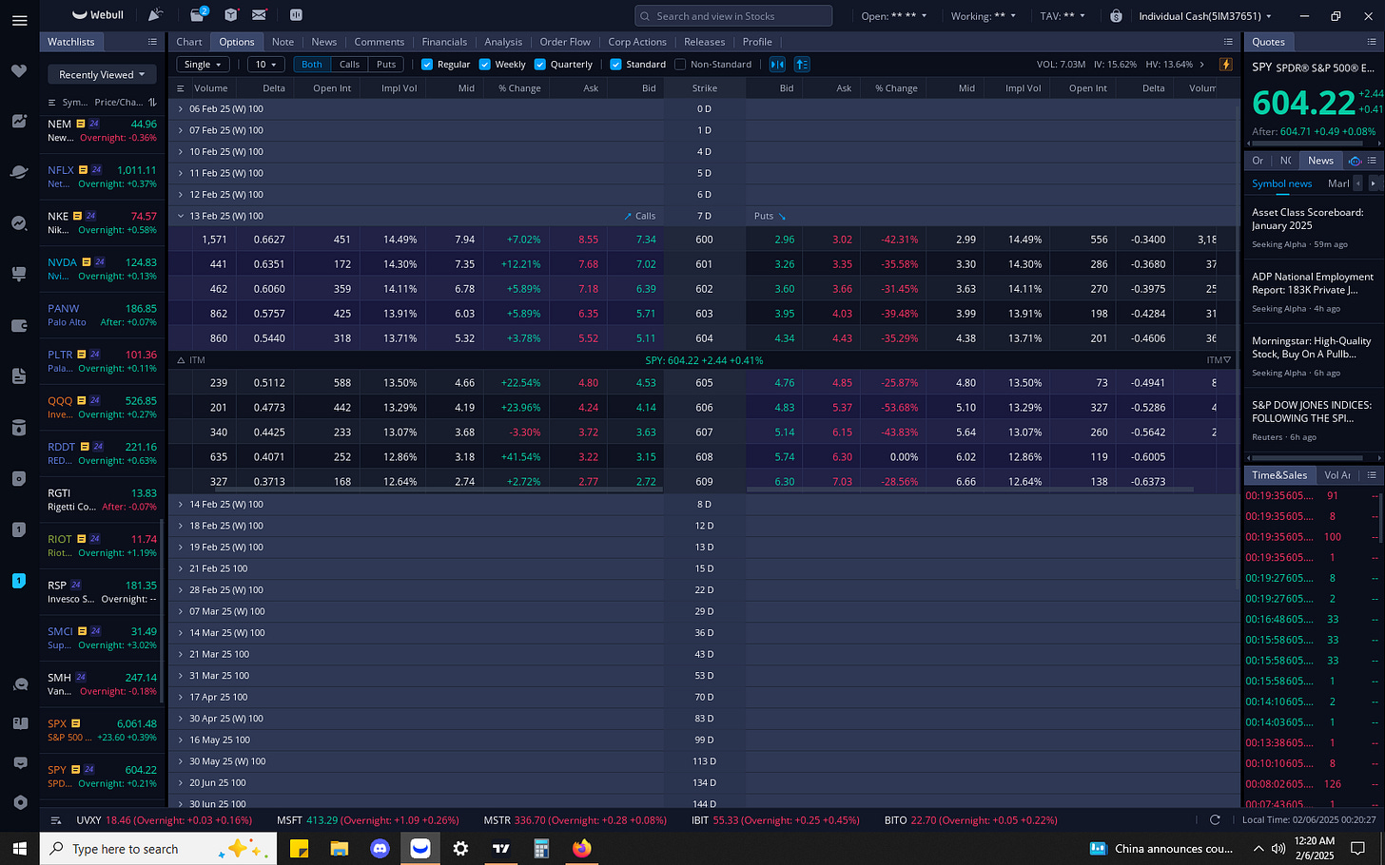Click the center-strike alignment icon
Image resolution: width=1385 pixels, height=865 pixels.
(x=777, y=65)
